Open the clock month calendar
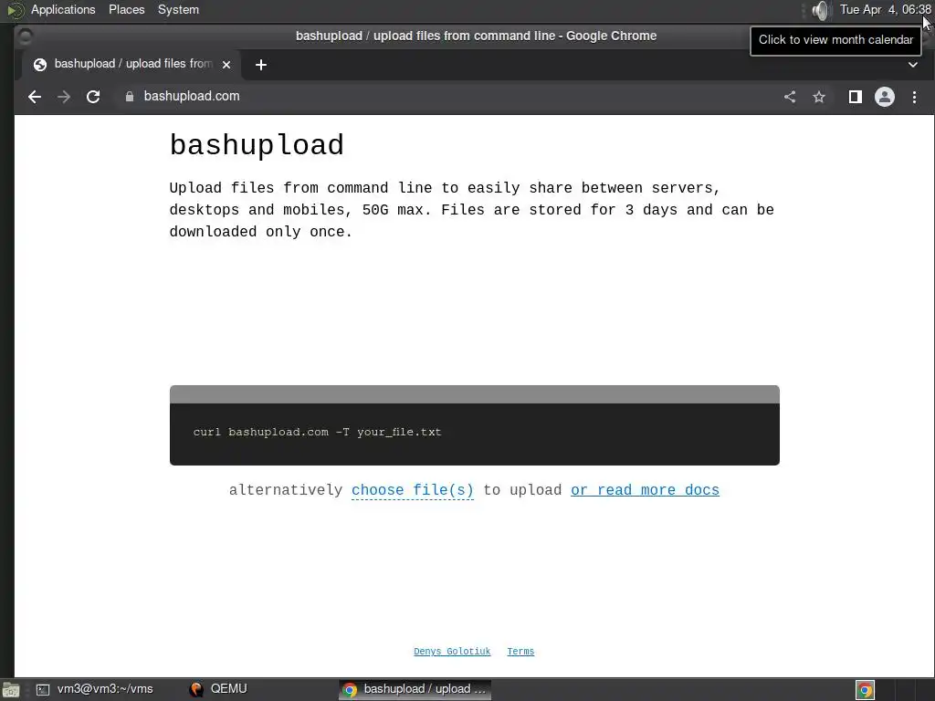Screen dimensions: 935x701 [885, 9]
